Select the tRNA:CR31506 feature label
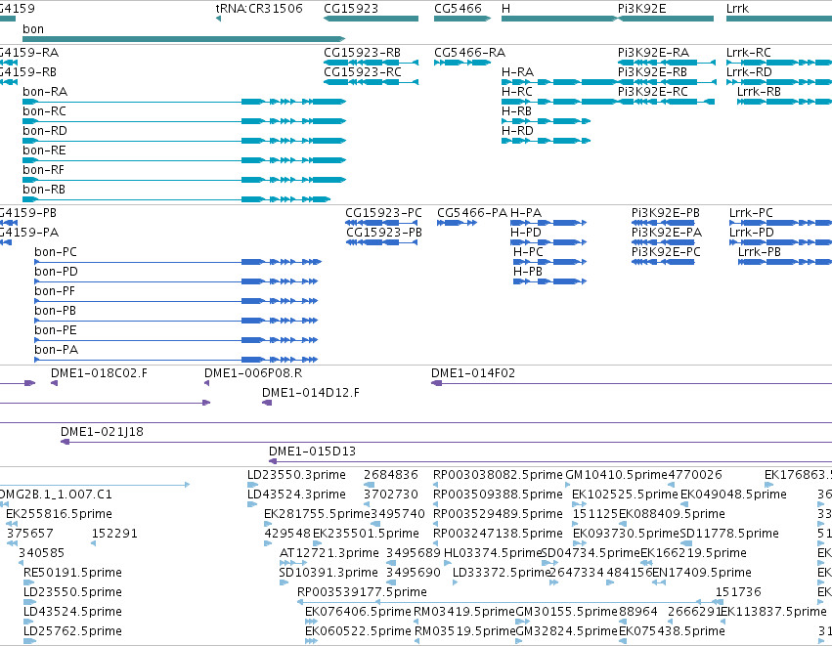 (259, 9)
